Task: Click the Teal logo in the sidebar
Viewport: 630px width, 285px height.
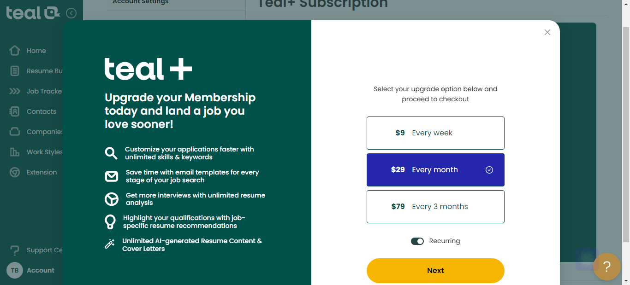Action: (x=33, y=13)
